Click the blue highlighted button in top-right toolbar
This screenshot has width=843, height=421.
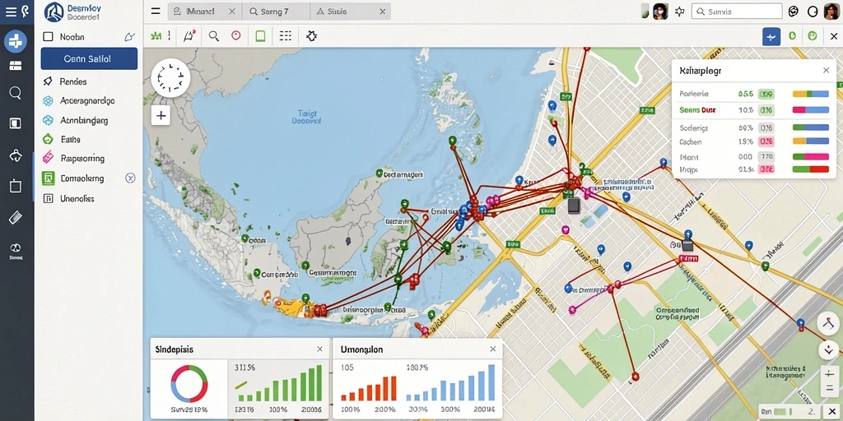click(771, 36)
